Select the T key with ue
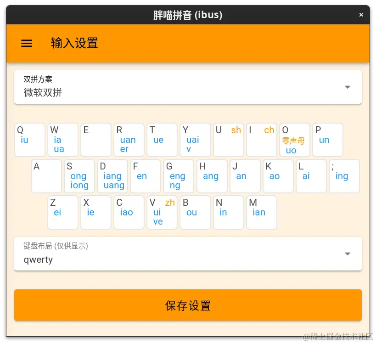This screenshot has width=376, height=344. coord(162,140)
